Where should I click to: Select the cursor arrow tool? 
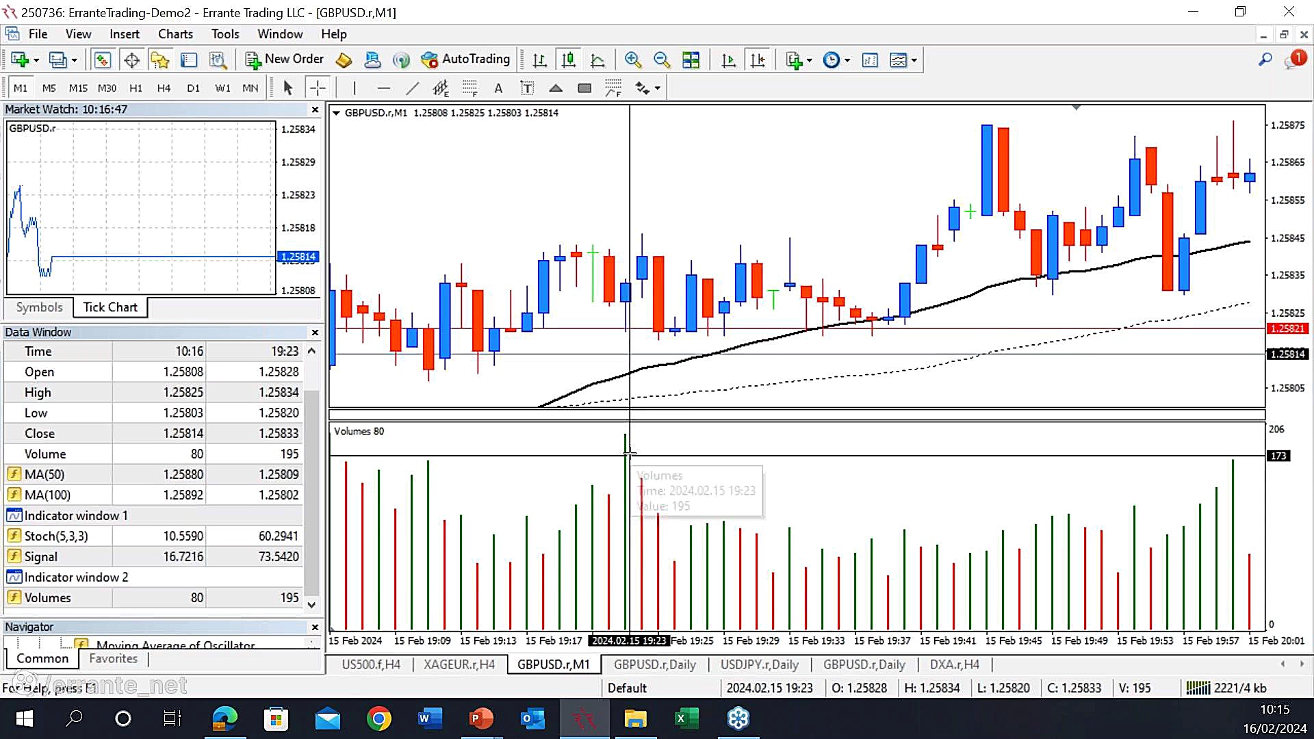(x=288, y=88)
